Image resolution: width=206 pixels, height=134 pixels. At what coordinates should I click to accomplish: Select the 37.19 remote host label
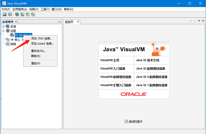(19, 35)
